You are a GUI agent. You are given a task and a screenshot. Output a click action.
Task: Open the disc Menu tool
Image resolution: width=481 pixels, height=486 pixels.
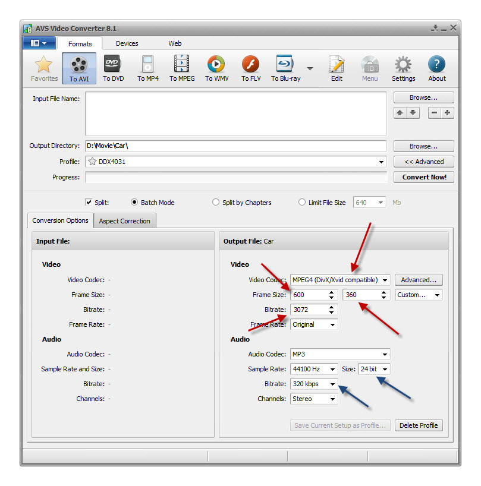tap(370, 68)
